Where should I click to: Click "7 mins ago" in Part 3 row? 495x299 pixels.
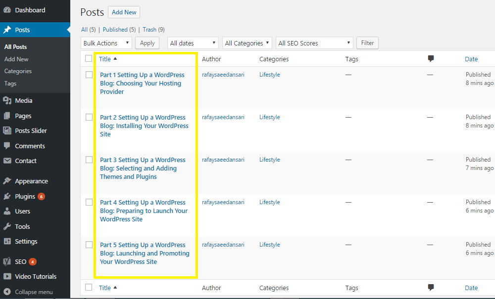pos(480,168)
